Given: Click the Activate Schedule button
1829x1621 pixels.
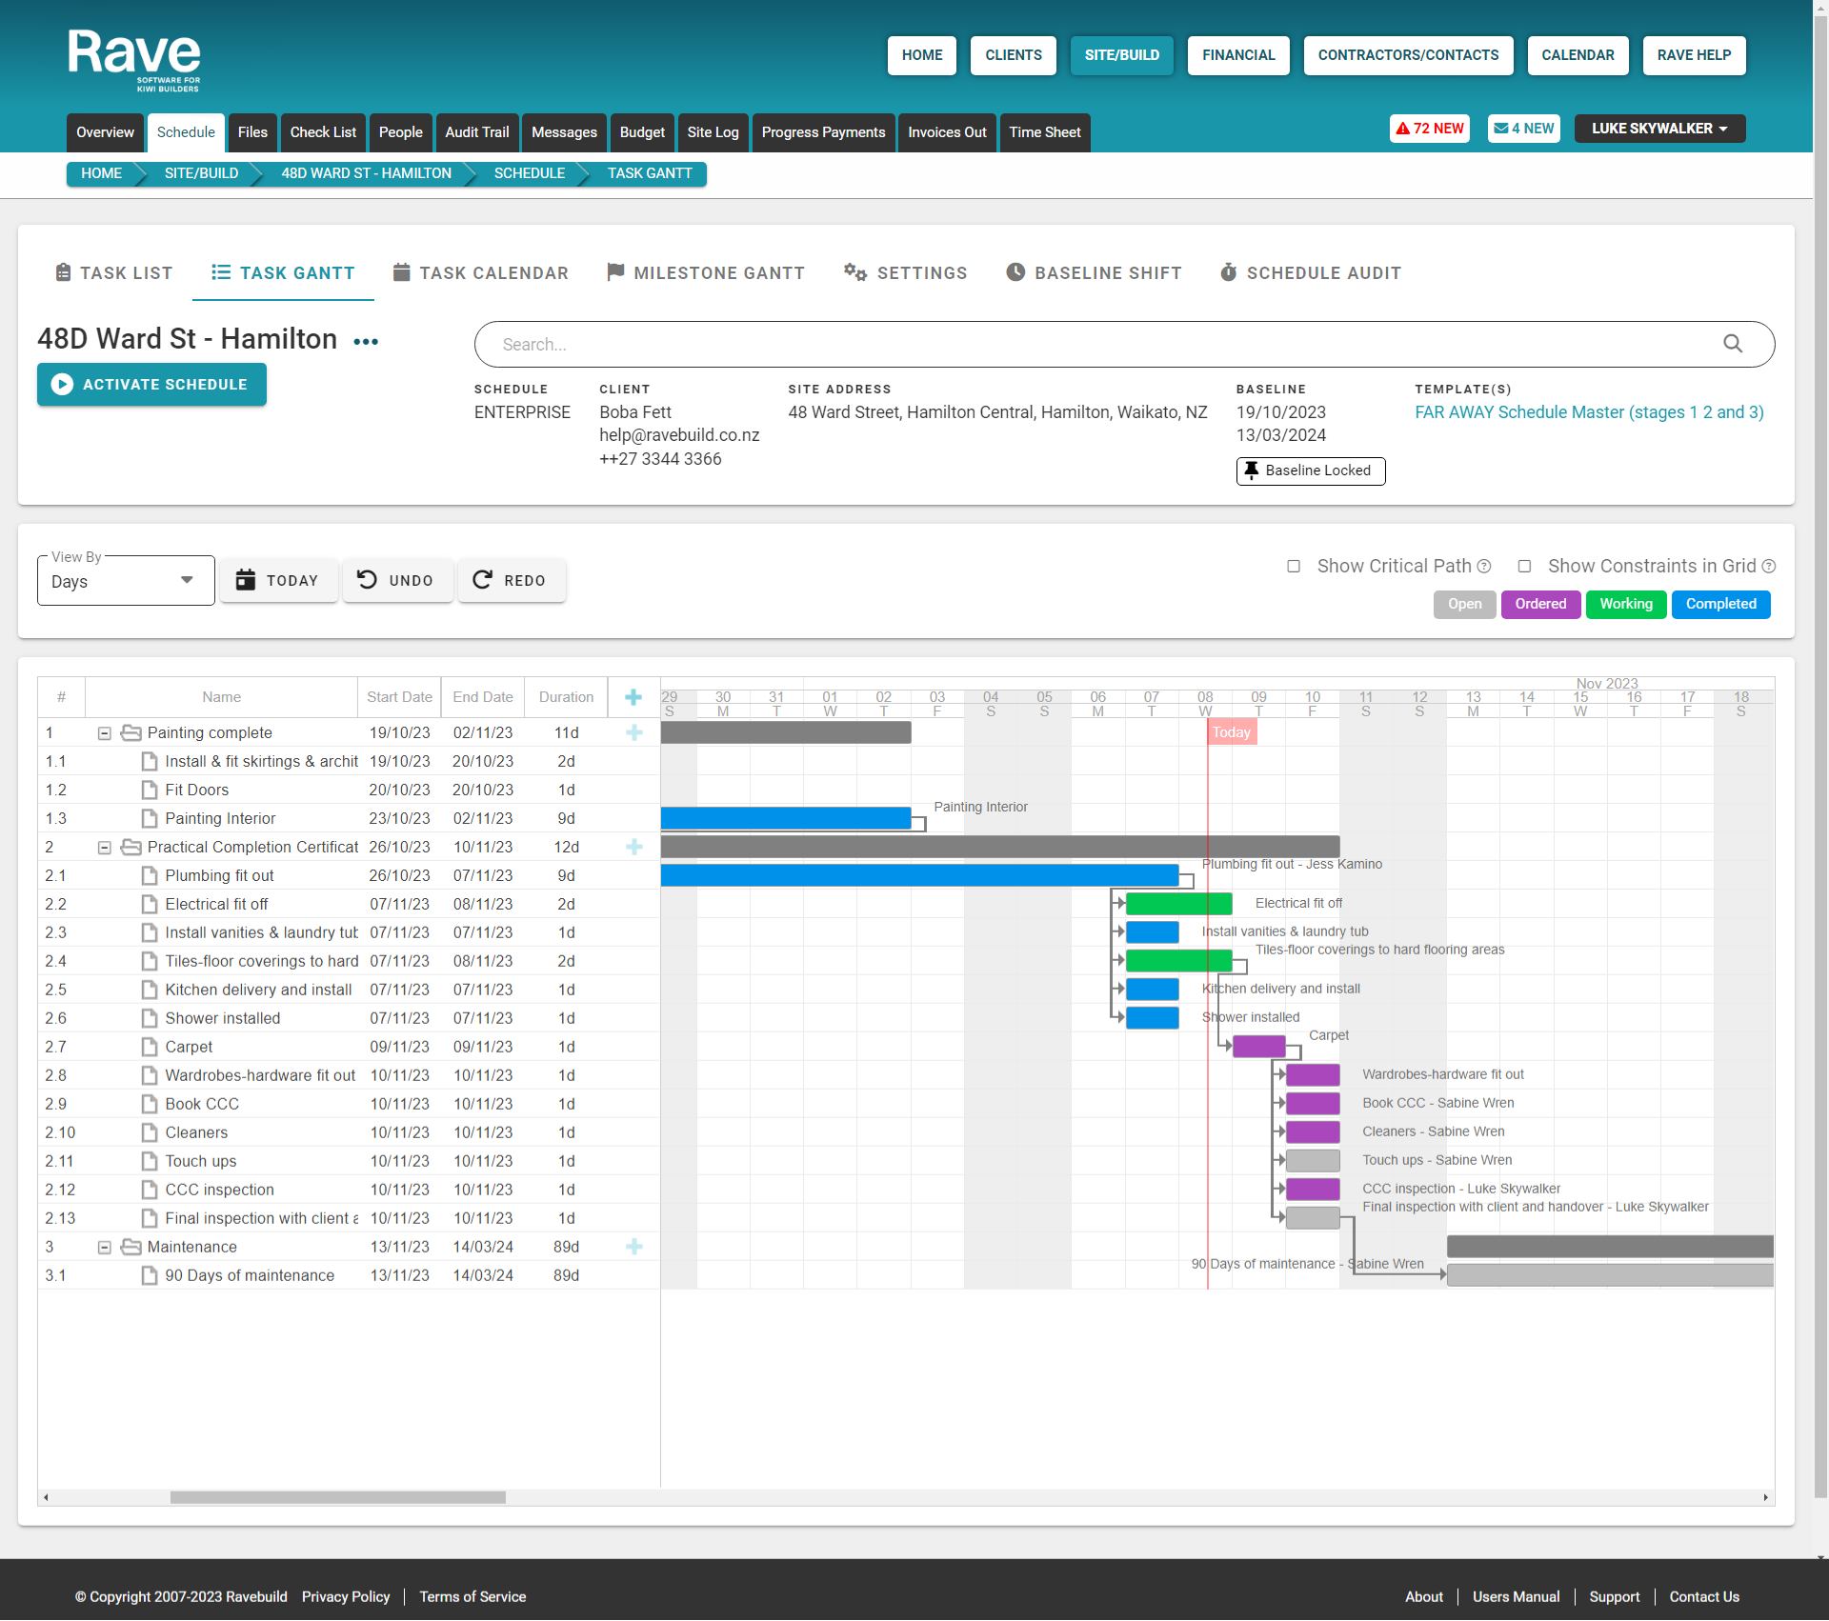Looking at the screenshot, I should pyautogui.click(x=151, y=385).
